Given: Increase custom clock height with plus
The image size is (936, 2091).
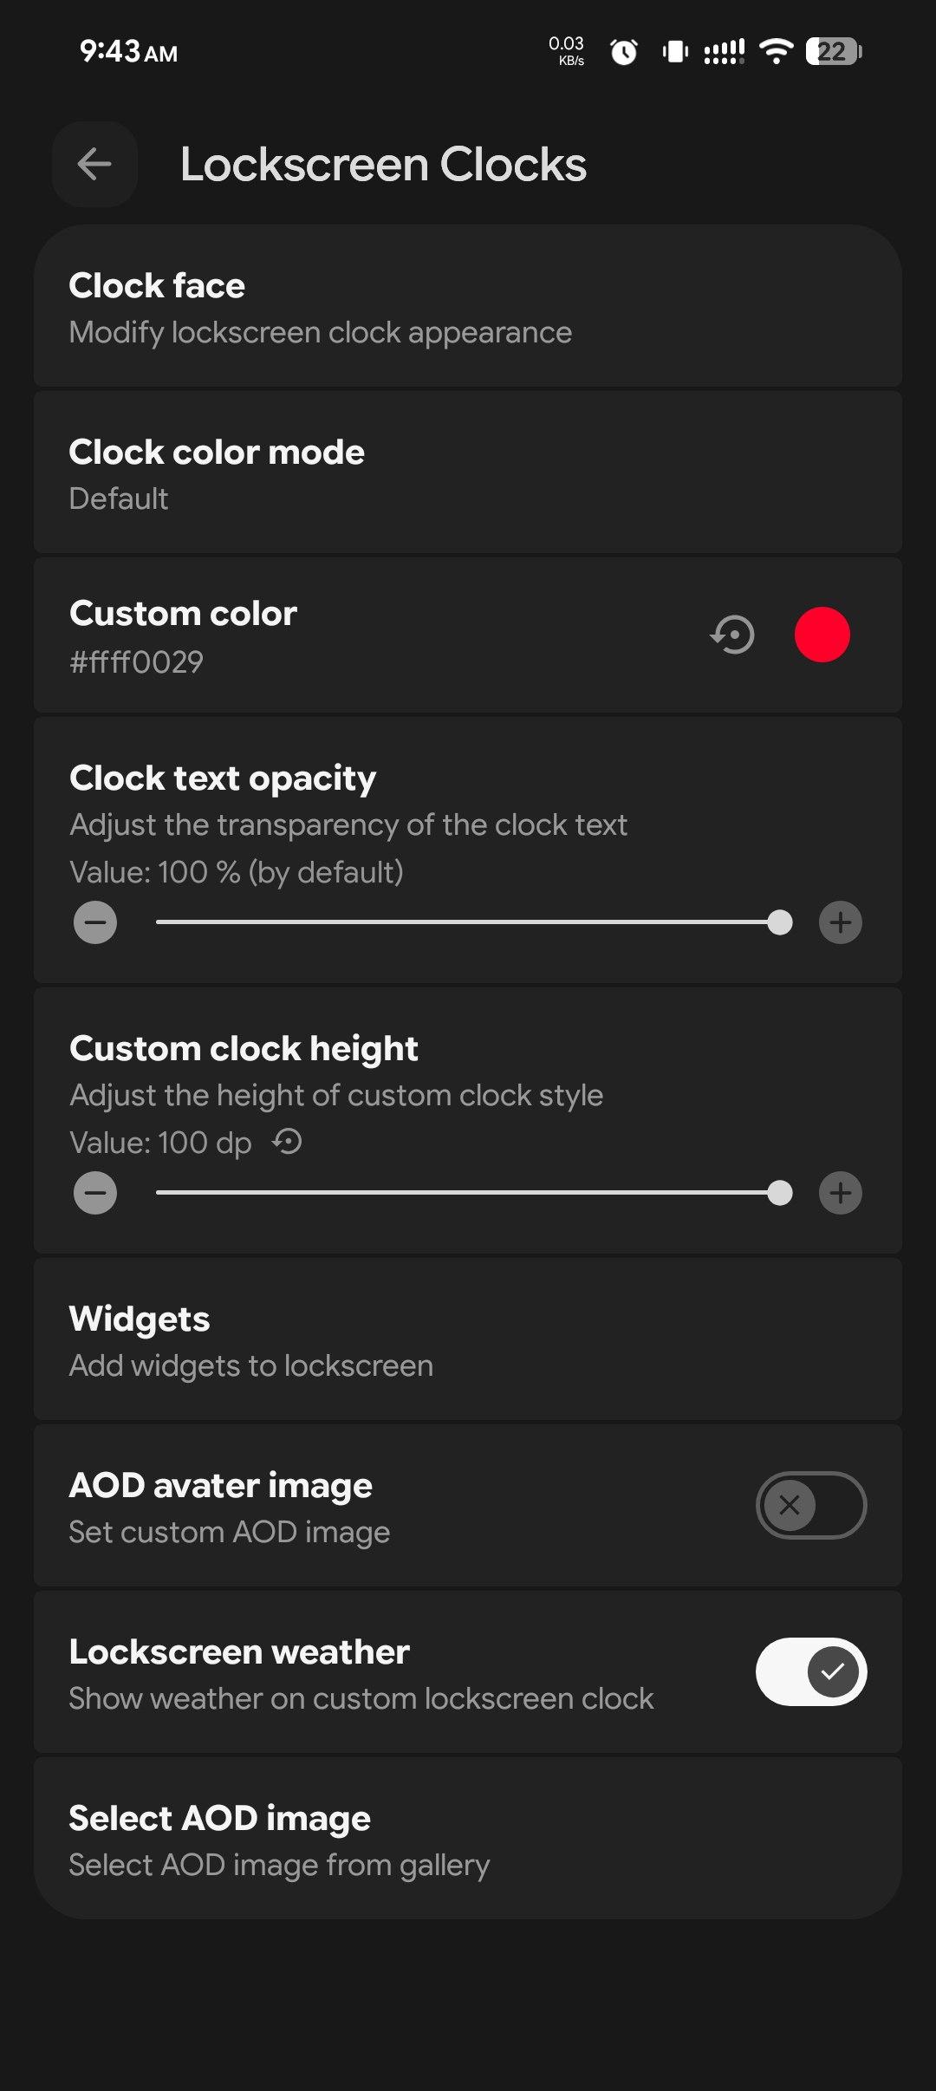Looking at the screenshot, I should pyautogui.click(x=840, y=1193).
